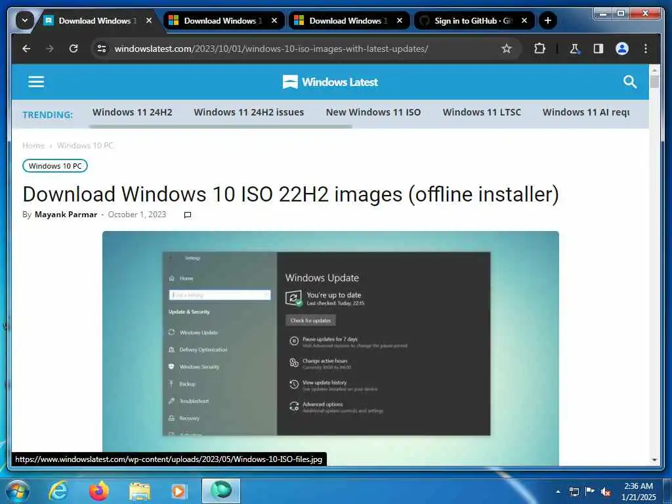Open trending link New Windows 11 ISO
The width and height of the screenshot is (672, 504).
click(373, 112)
